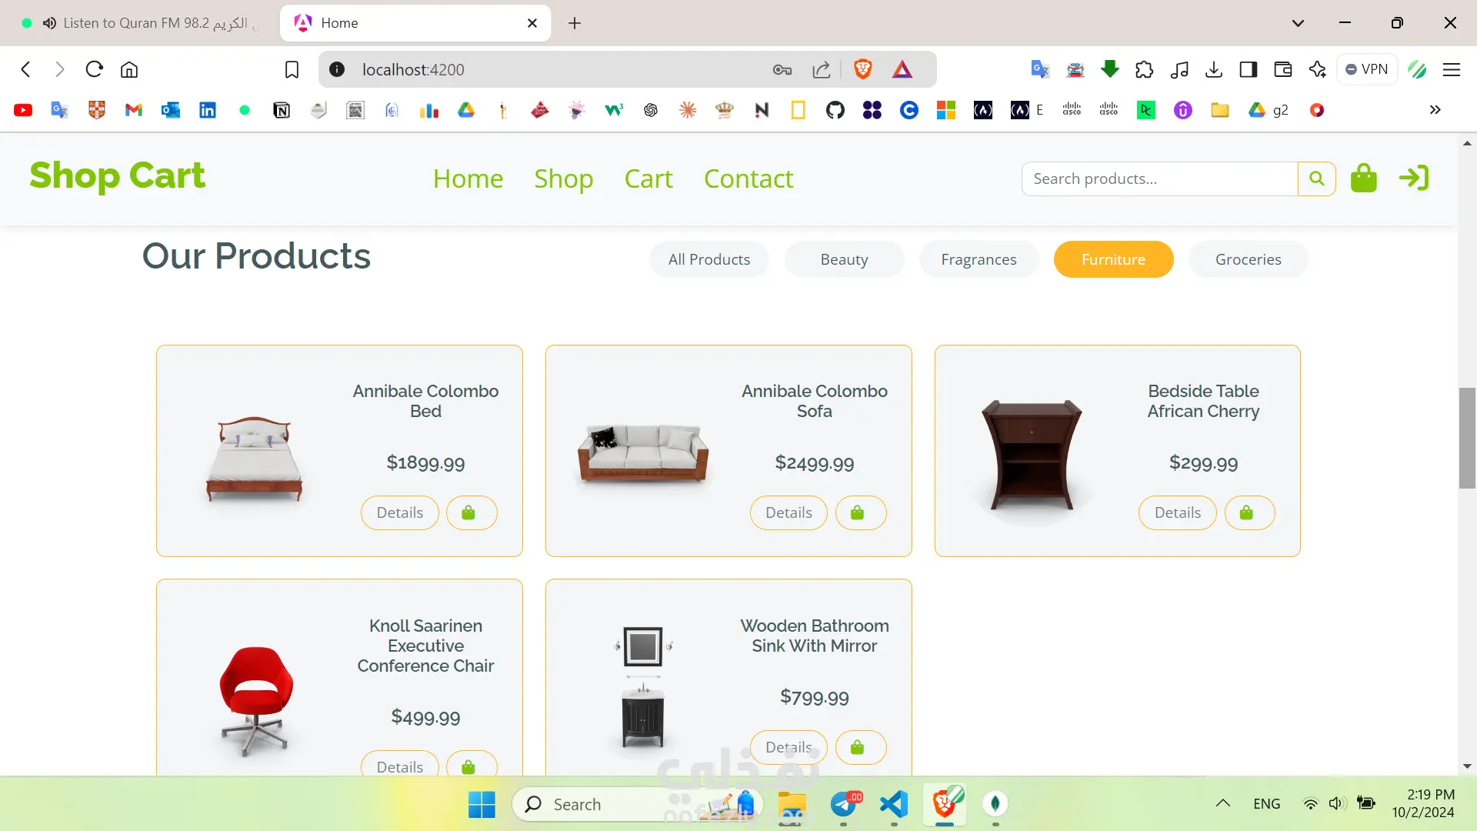Bookmark this page with bookmark icon
This screenshot has height=831, width=1477.
[292, 70]
